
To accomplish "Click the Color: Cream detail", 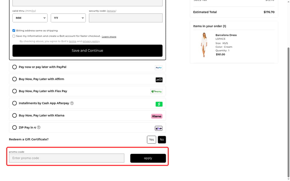I will tap(224, 47).
